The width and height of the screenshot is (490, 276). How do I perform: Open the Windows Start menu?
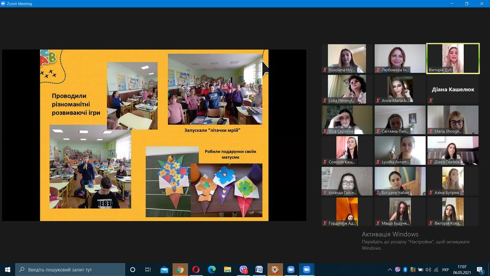point(7,269)
